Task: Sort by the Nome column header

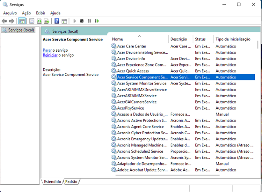Action: pos(140,39)
